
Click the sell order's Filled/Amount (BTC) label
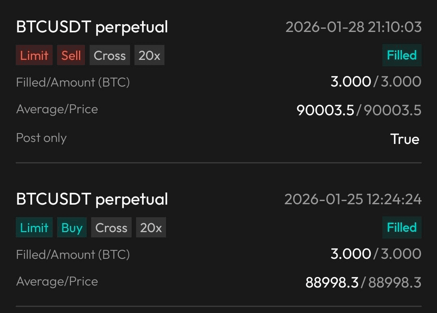[73, 82]
